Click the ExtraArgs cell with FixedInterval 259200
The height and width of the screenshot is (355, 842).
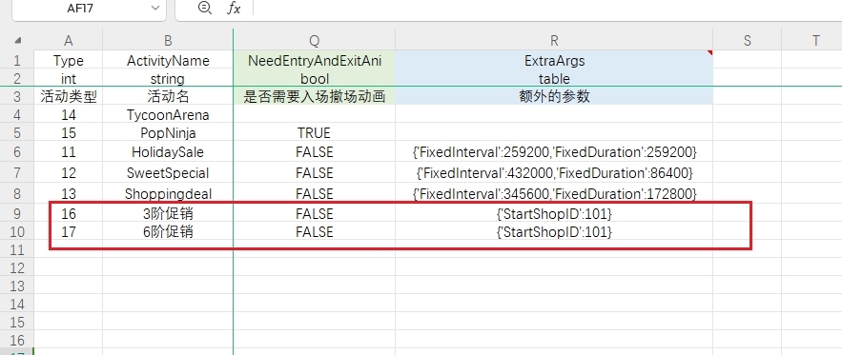click(554, 152)
